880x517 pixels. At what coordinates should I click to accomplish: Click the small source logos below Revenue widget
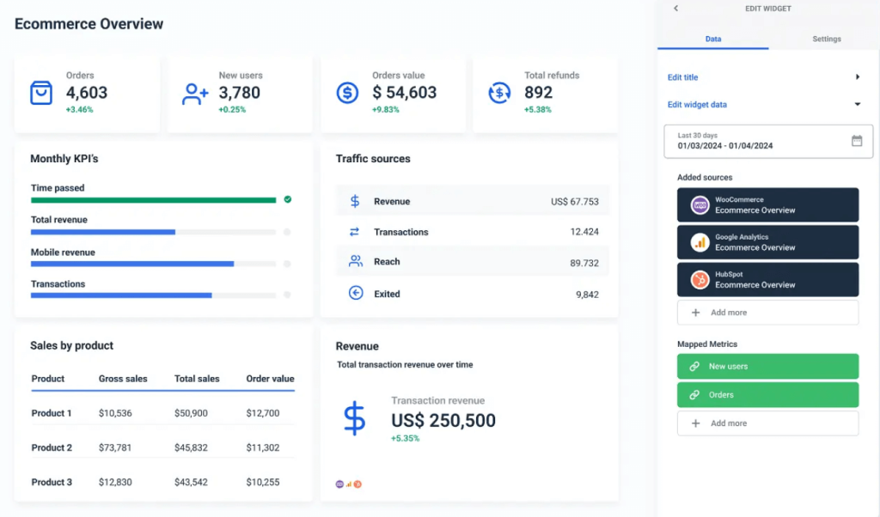tap(349, 484)
